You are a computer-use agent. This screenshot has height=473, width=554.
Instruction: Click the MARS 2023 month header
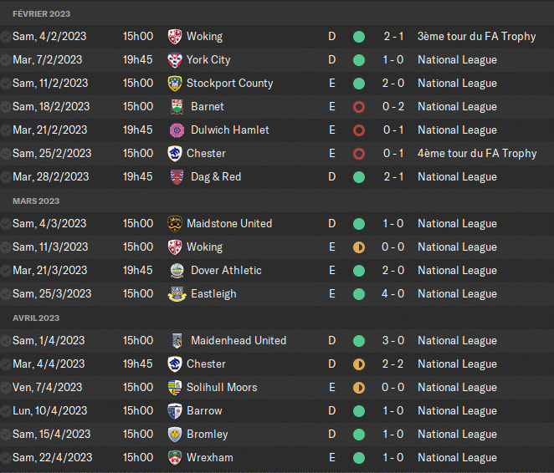(36, 201)
